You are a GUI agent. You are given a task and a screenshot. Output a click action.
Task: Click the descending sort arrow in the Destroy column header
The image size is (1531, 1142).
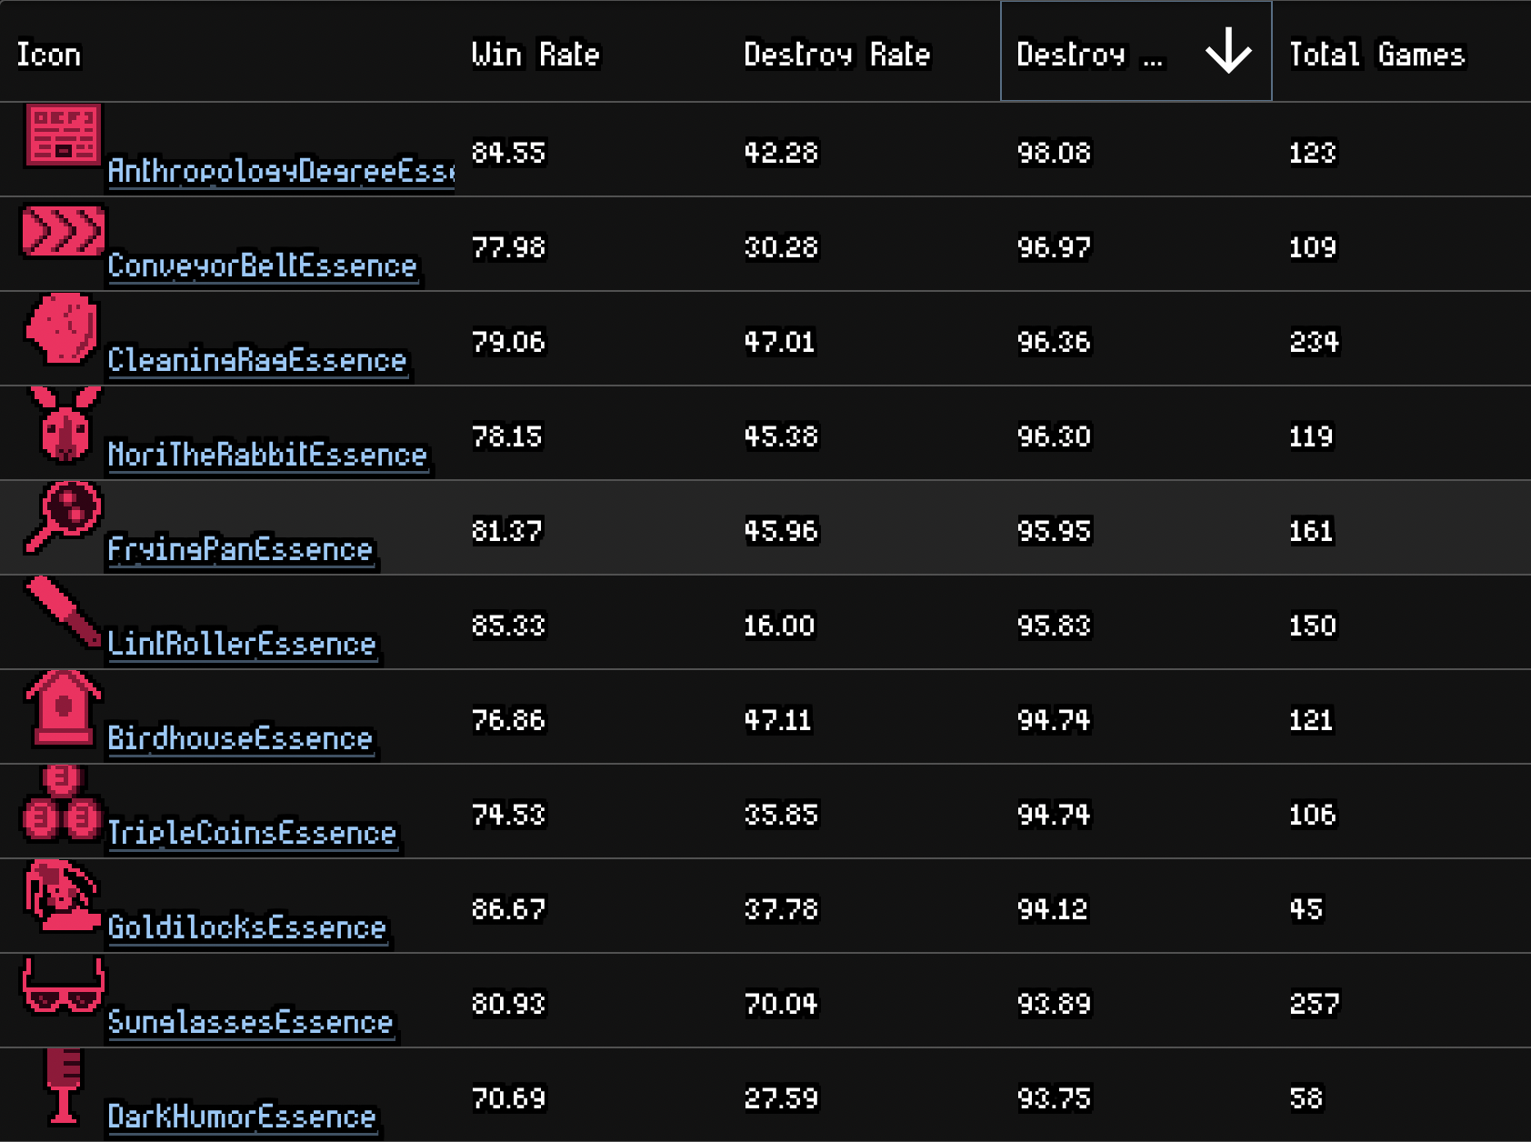(1228, 51)
